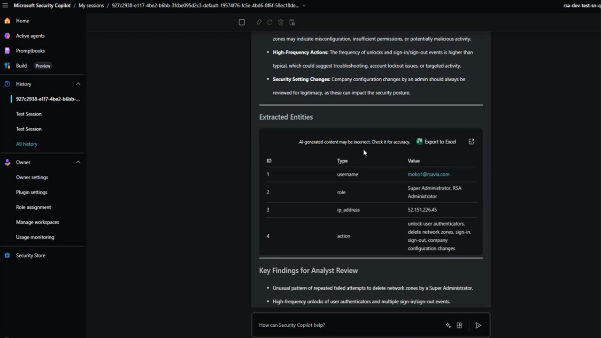
Task: Click the History clock icon
Action: (x=7, y=84)
